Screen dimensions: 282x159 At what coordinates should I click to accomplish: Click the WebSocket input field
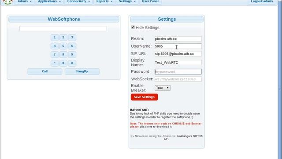pos(178,79)
